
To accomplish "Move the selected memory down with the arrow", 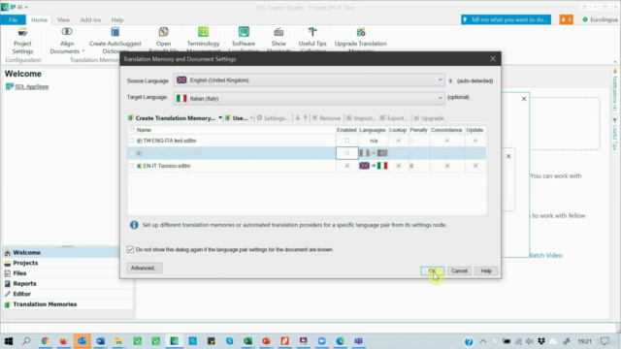I will coord(298,118).
